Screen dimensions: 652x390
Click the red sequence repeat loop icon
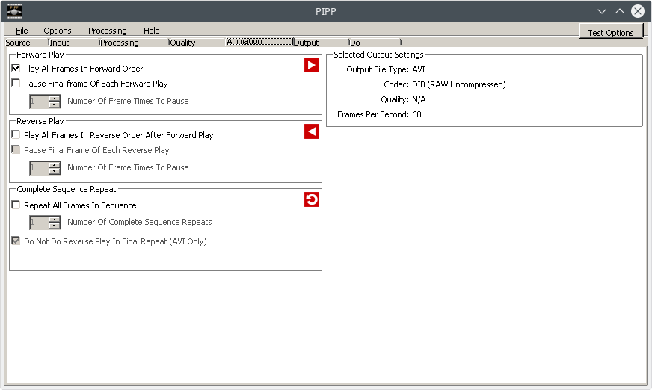312,199
